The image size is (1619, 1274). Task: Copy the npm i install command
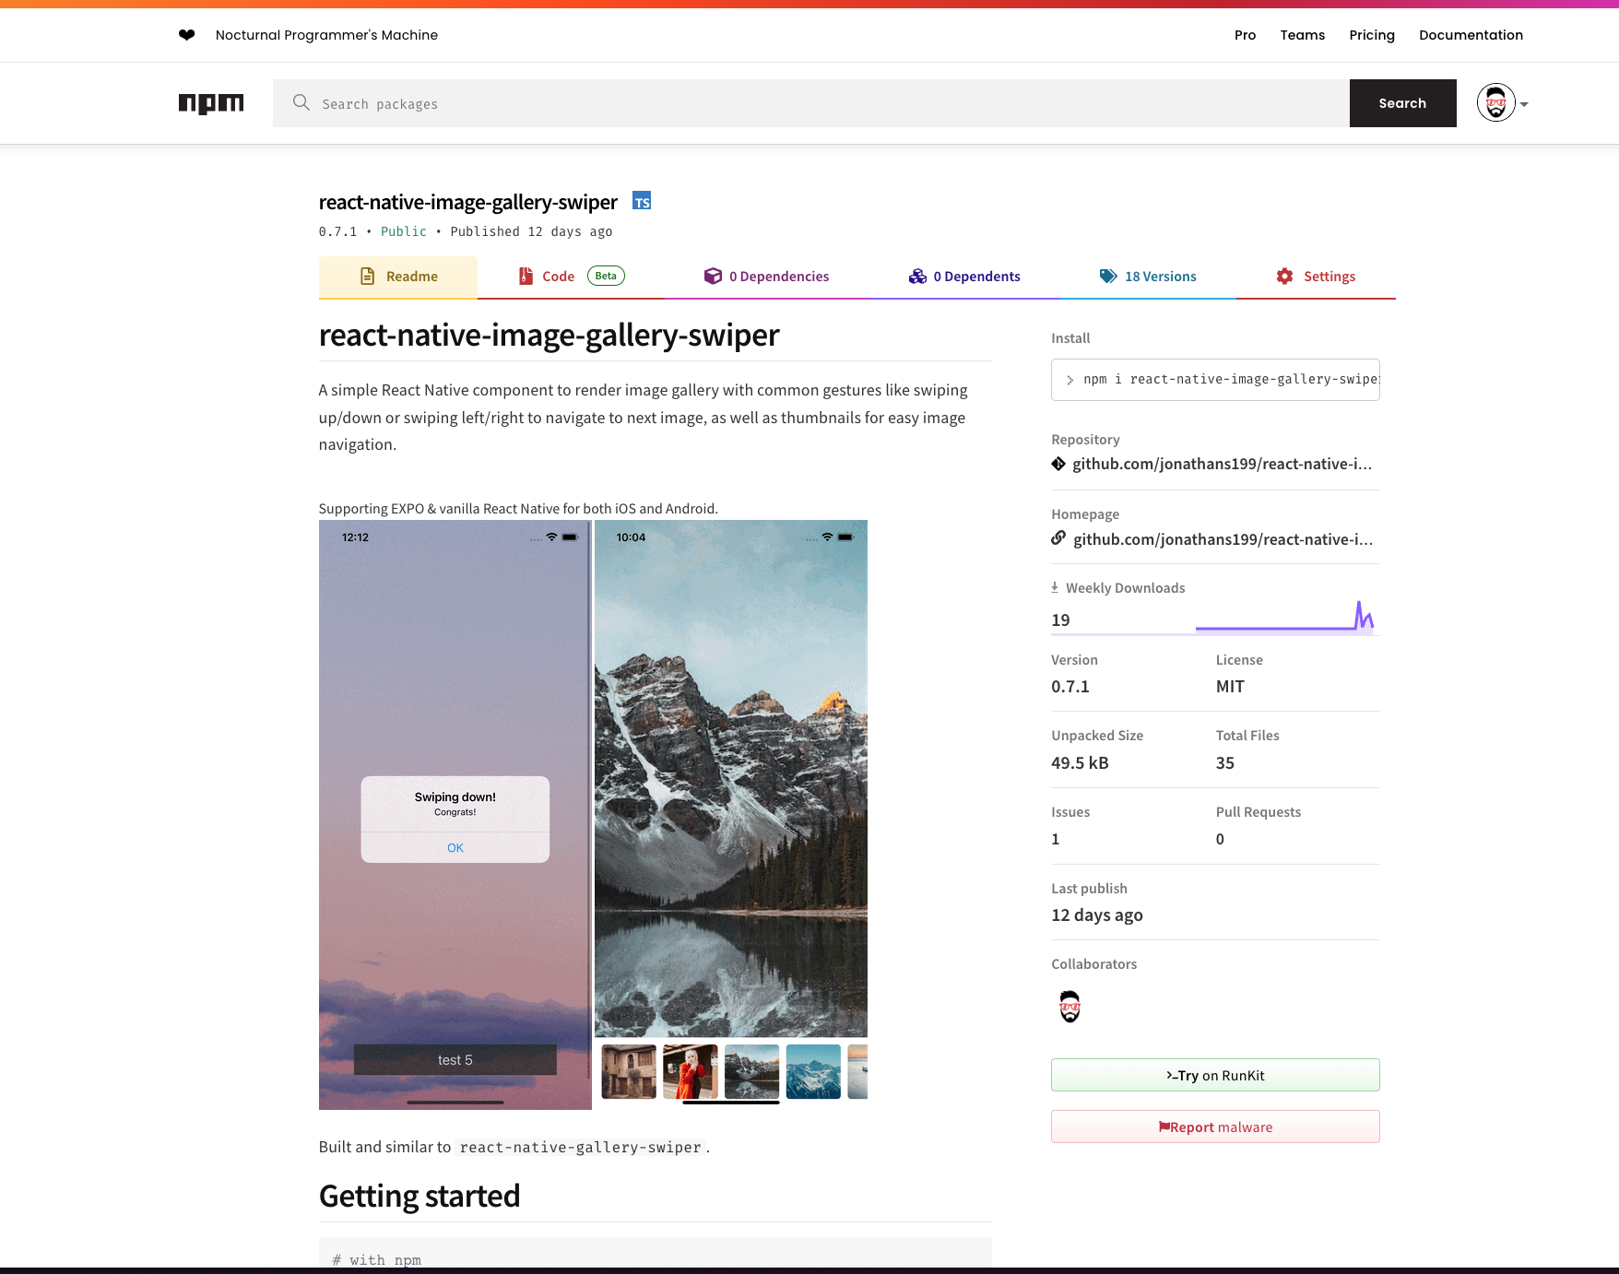pos(1215,380)
